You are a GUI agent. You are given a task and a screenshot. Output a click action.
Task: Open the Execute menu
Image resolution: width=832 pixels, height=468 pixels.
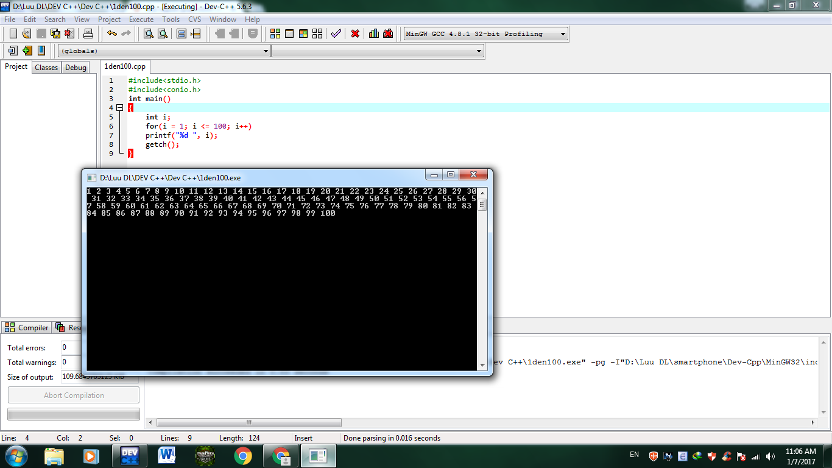(x=141, y=19)
